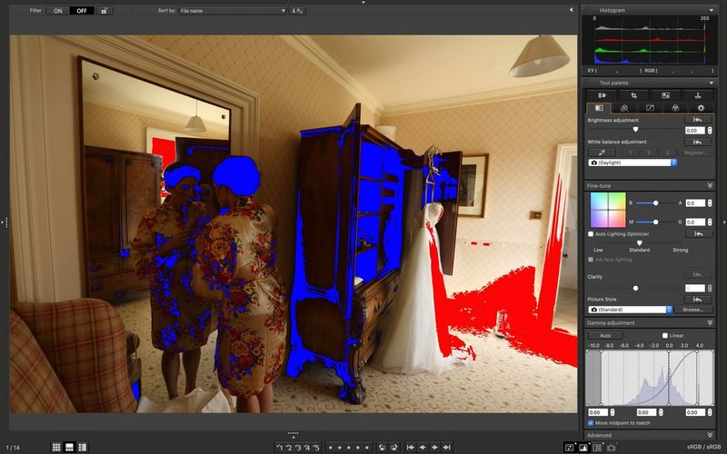Click the Clarity slider handle

[x=635, y=288]
